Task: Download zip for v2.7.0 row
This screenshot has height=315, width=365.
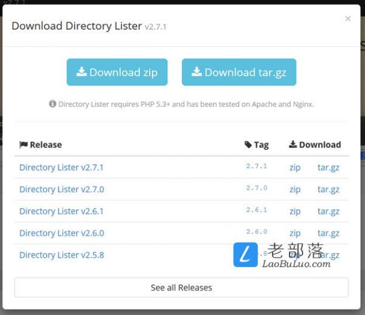Action: point(295,190)
